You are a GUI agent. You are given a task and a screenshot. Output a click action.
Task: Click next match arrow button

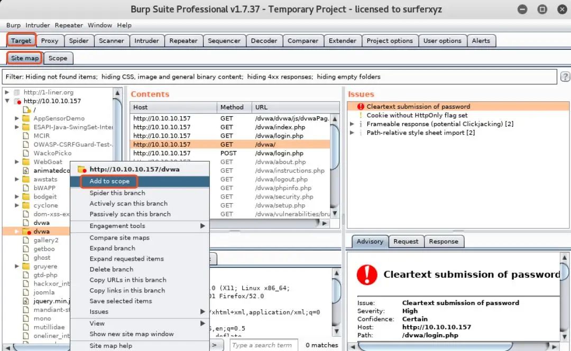215,345
